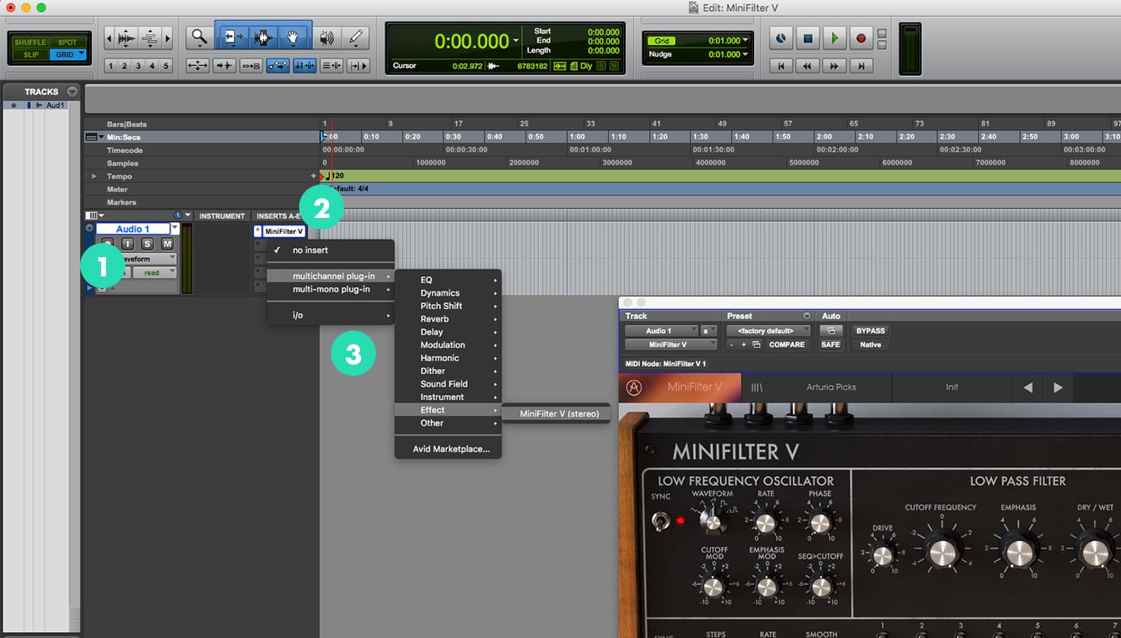Select the Pencil tool
1121x638 pixels.
click(357, 38)
